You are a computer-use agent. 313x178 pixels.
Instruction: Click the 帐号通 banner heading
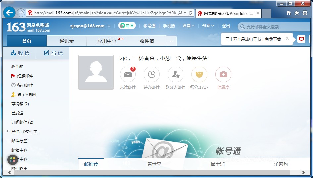pos(228,151)
